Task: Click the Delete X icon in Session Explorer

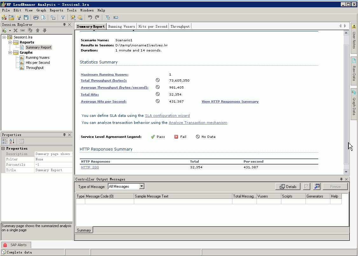Action: pyautogui.click(x=16, y=30)
